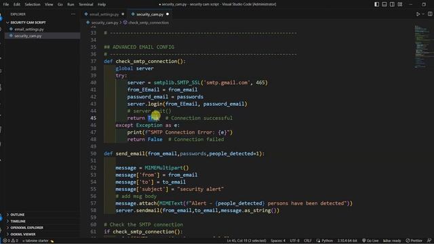The width and height of the screenshot is (434, 244).
Task: Run the Python file with the play icon
Action: coord(418,14)
